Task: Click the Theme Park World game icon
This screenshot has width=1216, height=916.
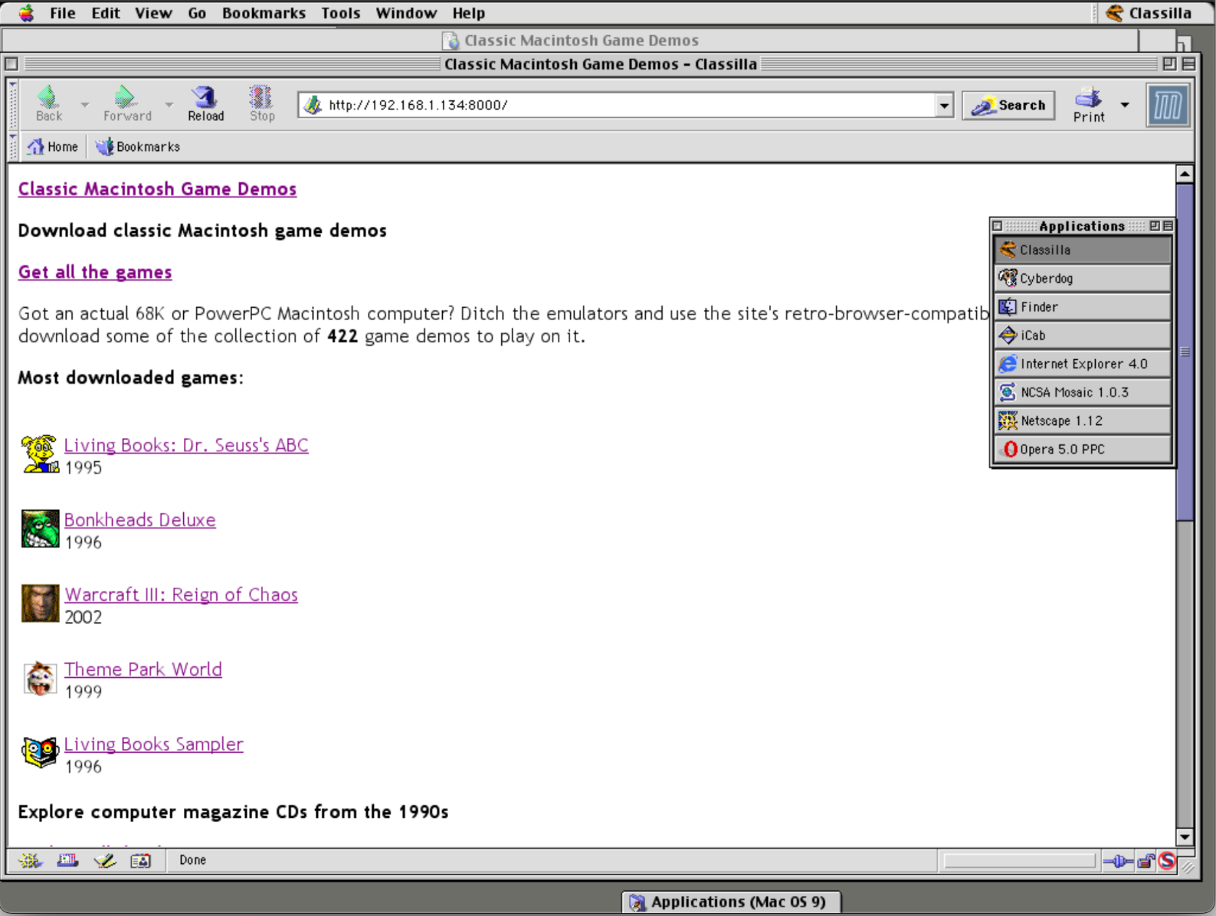Action: pyautogui.click(x=40, y=679)
